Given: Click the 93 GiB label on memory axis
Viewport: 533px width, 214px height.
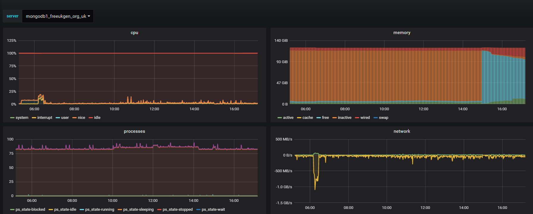Looking at the screenshot, I should [282, 62].
